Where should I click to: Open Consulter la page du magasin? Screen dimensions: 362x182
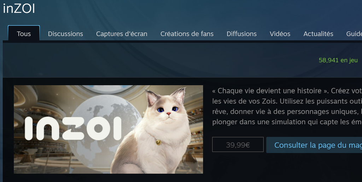(314, 145)
